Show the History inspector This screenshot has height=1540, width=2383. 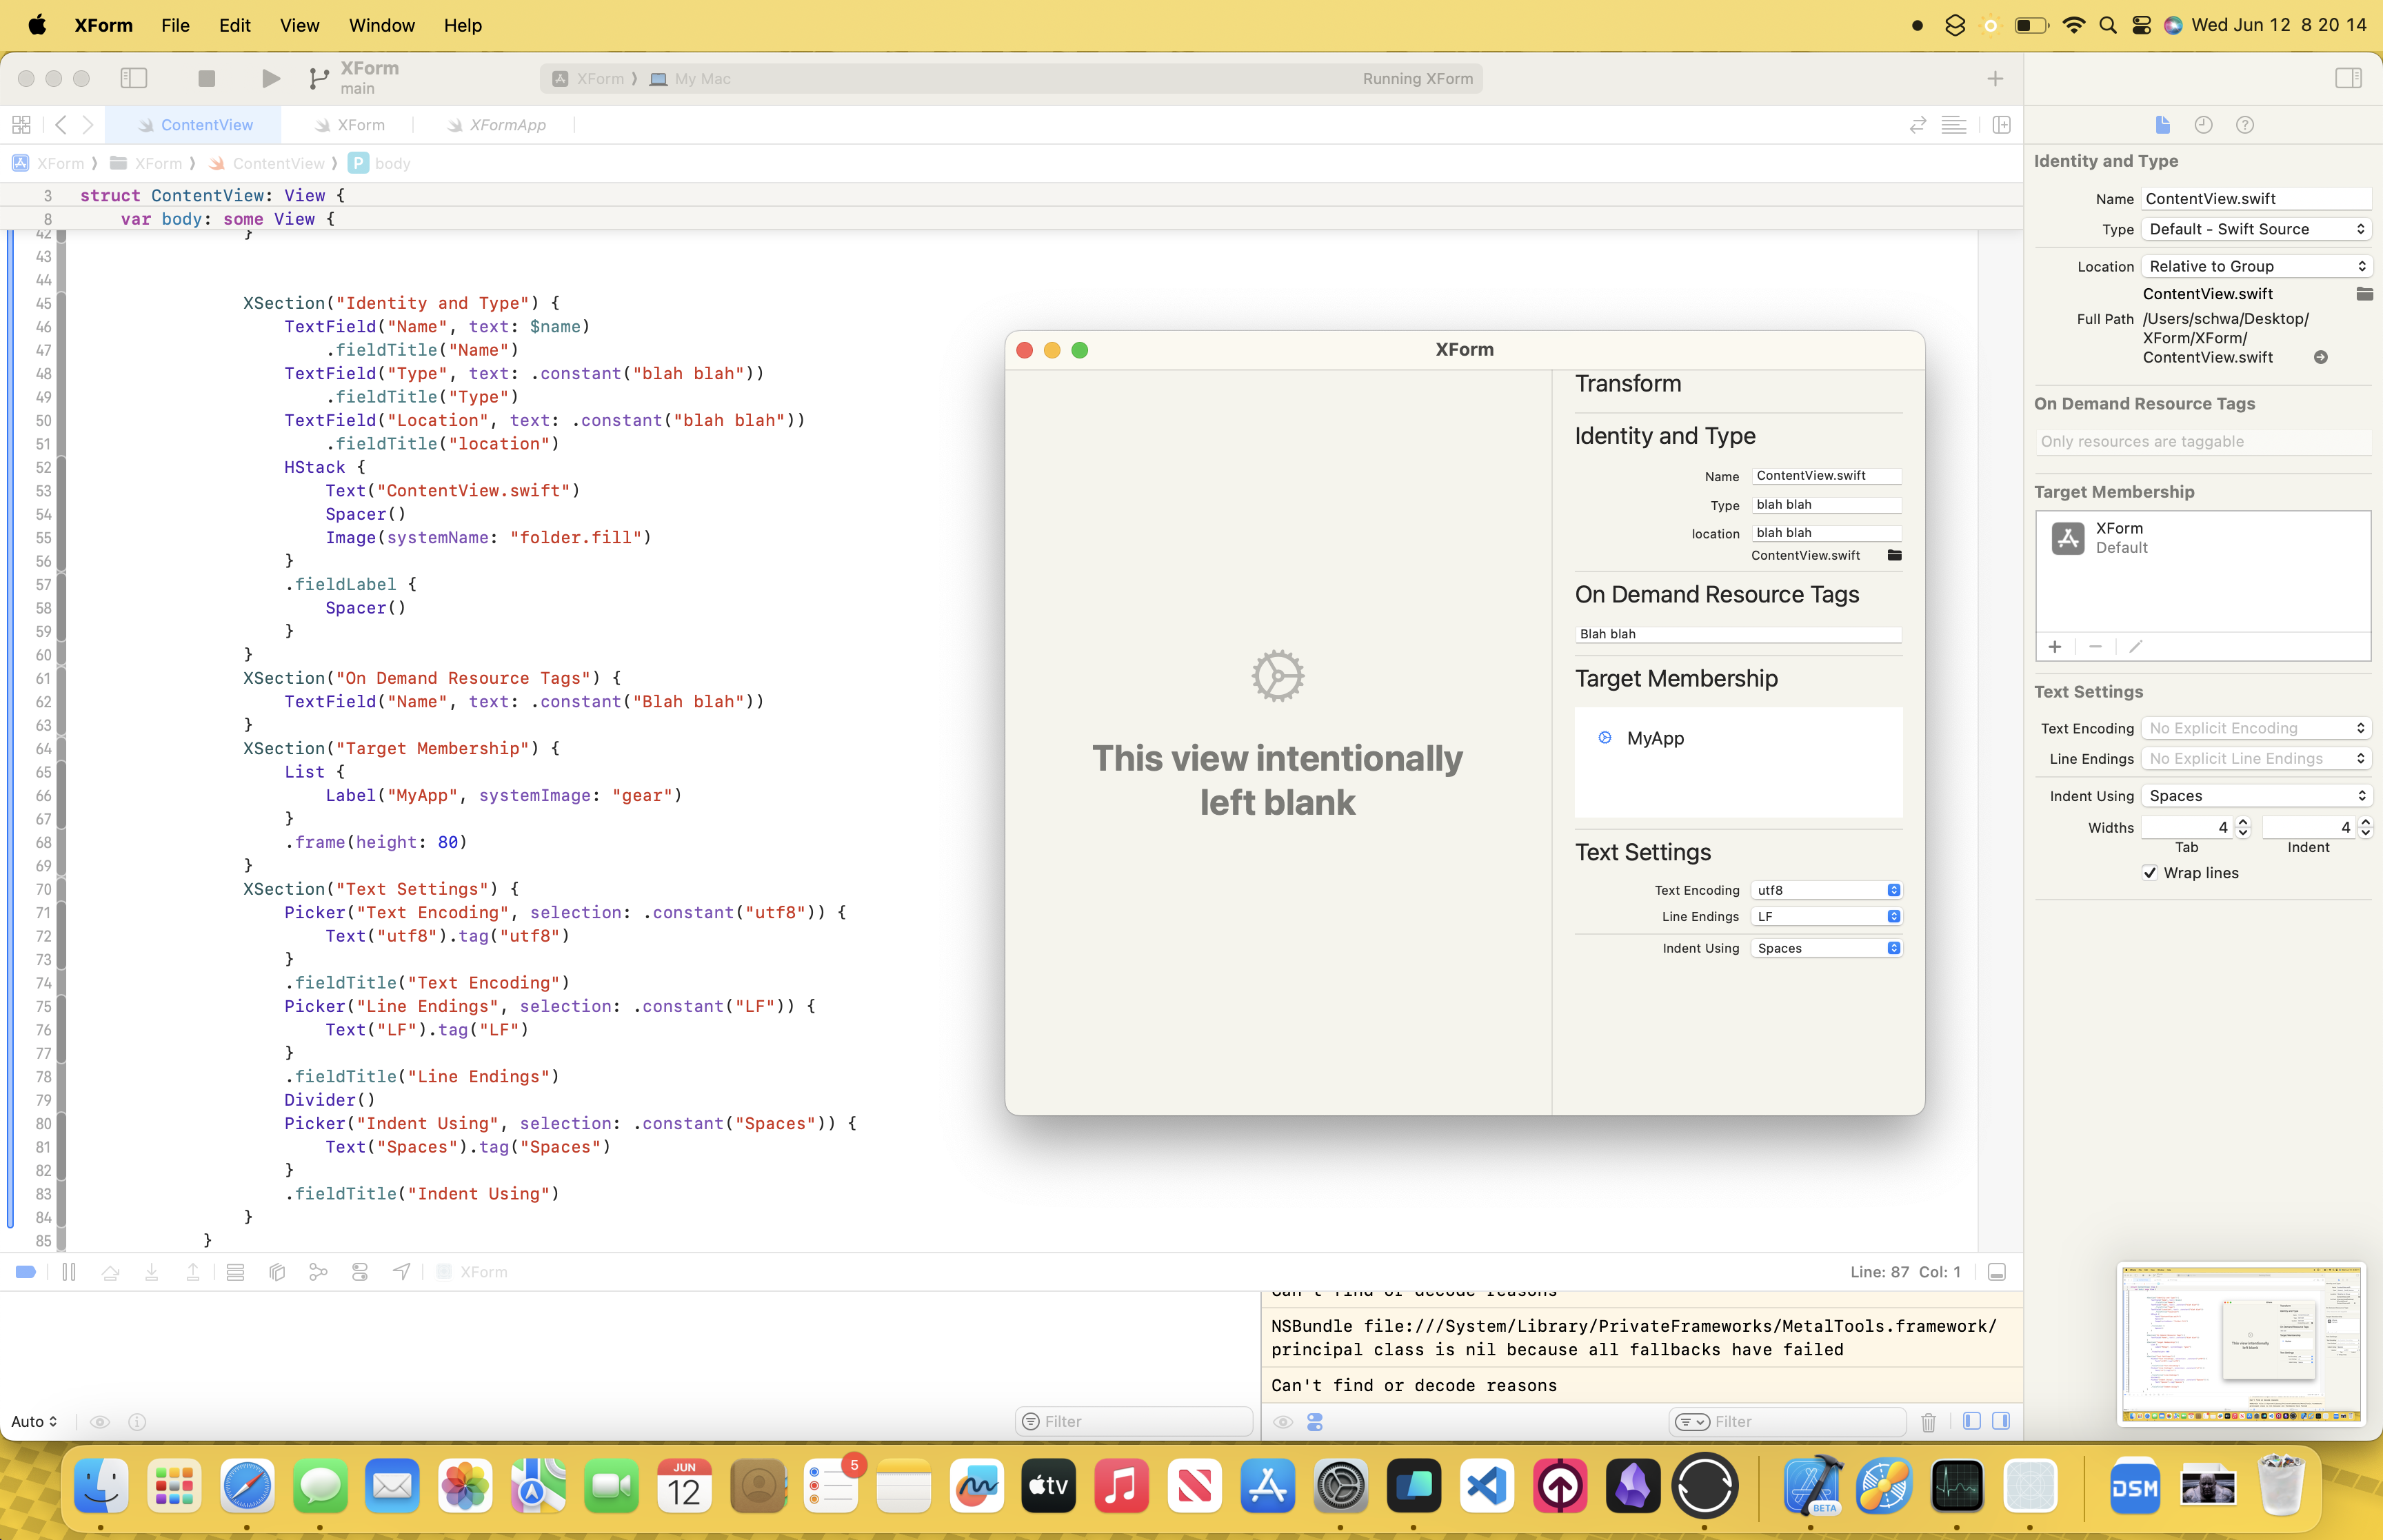[x=2203, y=125]
